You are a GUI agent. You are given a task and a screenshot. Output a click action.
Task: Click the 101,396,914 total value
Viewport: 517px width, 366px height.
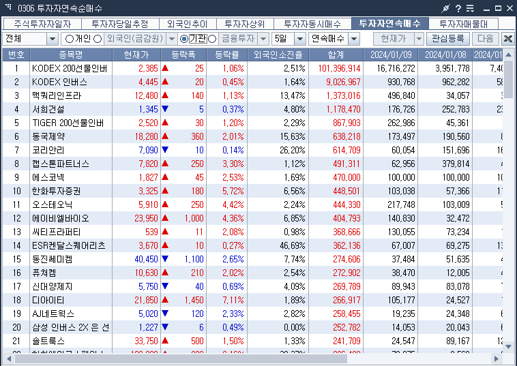(x=339, y=68)
